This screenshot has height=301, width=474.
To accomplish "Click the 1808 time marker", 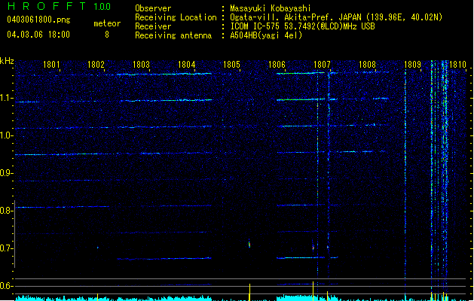I will coord(367,65).
